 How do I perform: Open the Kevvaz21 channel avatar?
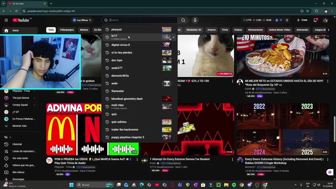click(x=240, y=160)
